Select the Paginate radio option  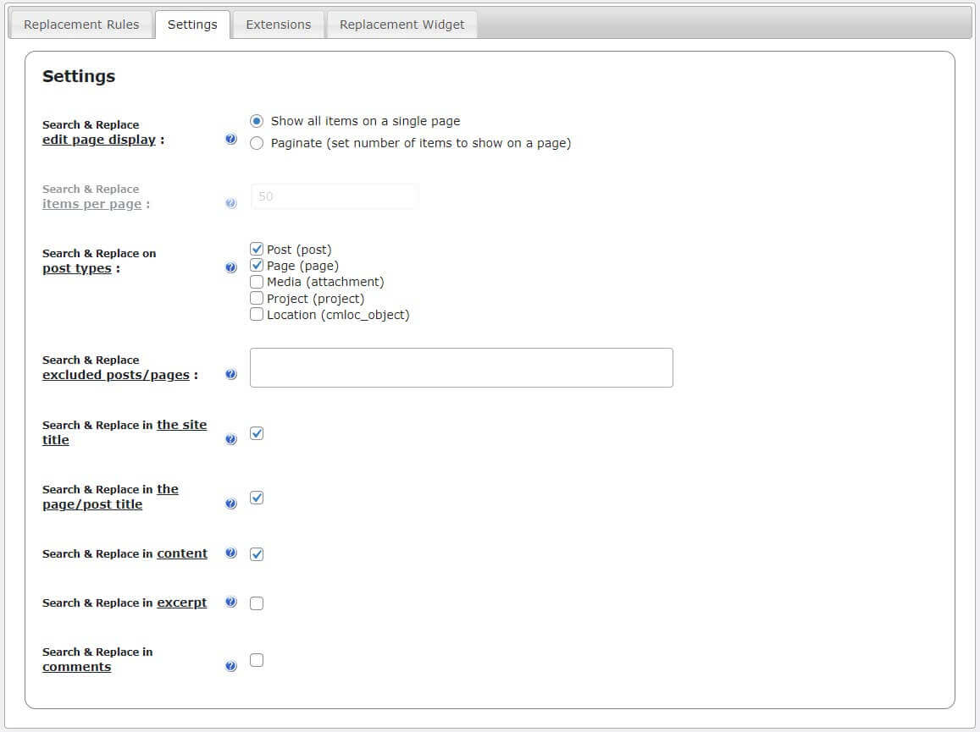[257, 143]
